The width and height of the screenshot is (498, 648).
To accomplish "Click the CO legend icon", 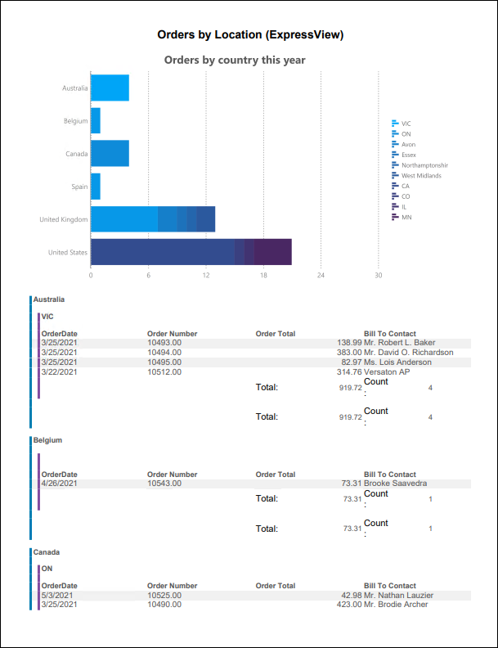I will click(395, 196).
